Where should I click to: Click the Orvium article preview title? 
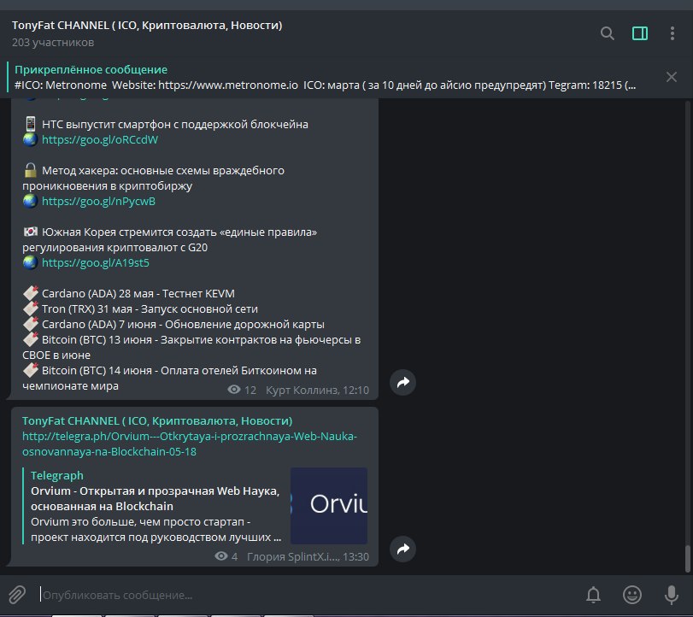pos(156,498)
